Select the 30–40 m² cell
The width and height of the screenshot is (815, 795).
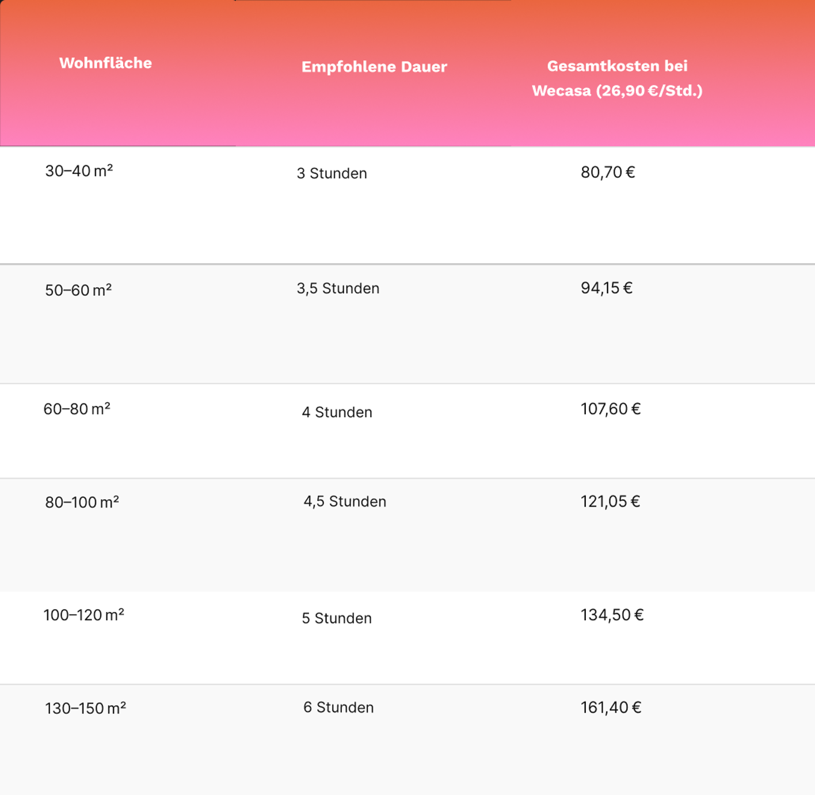(79, 171)
